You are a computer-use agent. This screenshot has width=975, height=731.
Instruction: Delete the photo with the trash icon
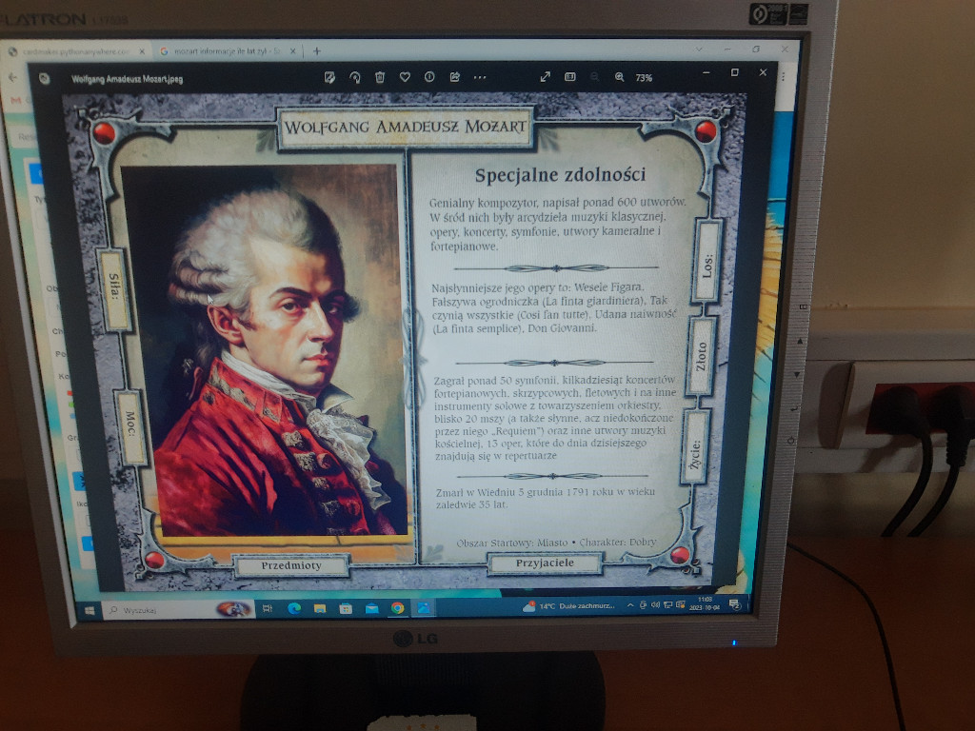point(380,77)
